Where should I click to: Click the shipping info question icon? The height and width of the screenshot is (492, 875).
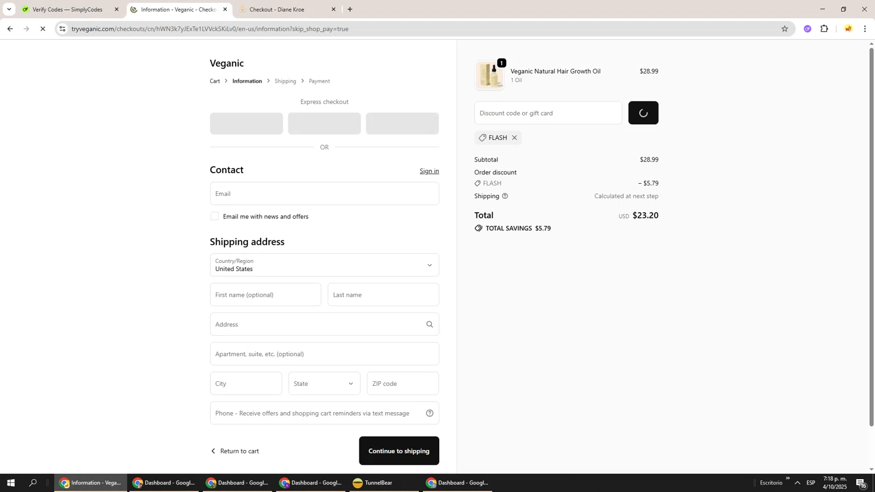click(x=505, y=196)
